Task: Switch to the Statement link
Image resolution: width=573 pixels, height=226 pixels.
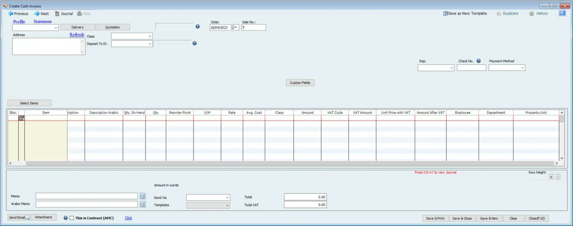Action: click(43, 22)
